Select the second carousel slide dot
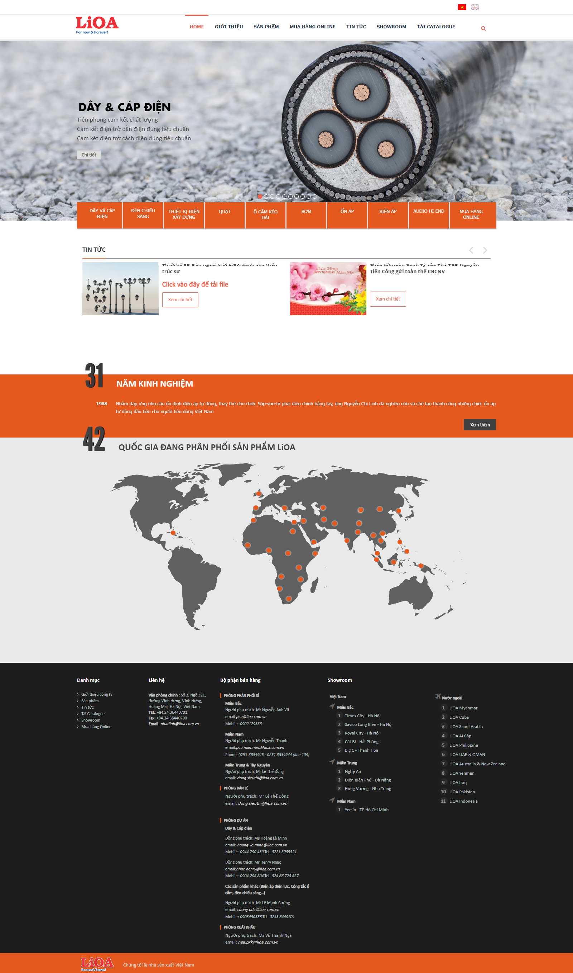The height and width of the screenshot is (973, 573). [x=266, y=197]
